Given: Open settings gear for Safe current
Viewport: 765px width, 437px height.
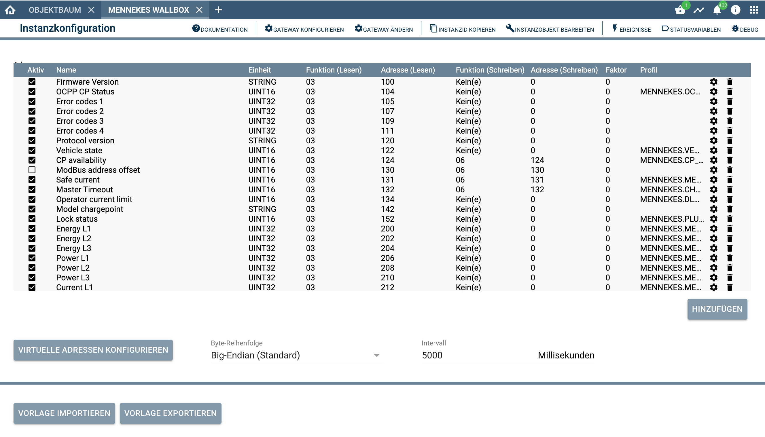Looking at the screenshot, I should (714, 179).
